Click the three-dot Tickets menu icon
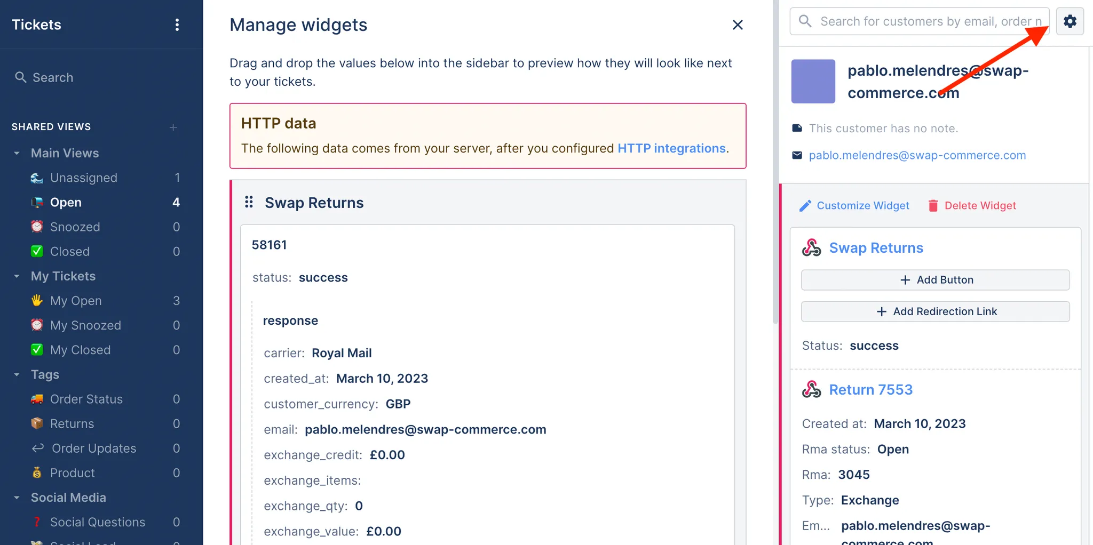This screenshot has width=1093, height=545. (177, 25)
